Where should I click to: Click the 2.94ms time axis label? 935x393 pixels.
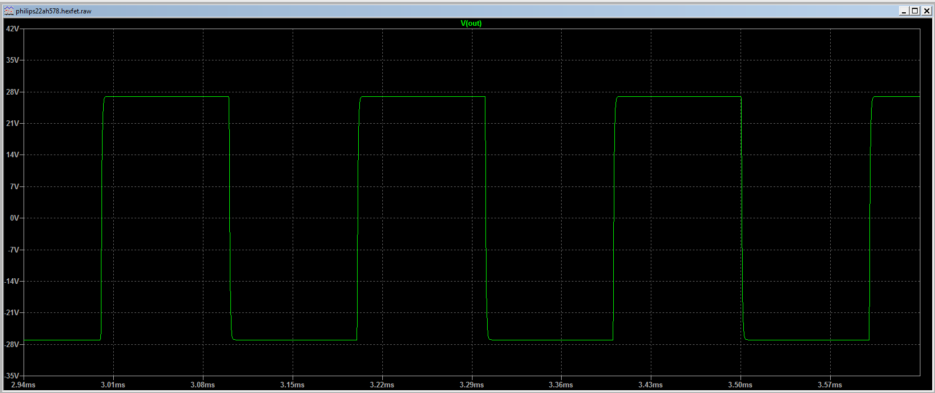24,385
